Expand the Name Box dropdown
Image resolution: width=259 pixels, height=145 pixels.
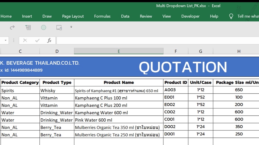(5, 40)
